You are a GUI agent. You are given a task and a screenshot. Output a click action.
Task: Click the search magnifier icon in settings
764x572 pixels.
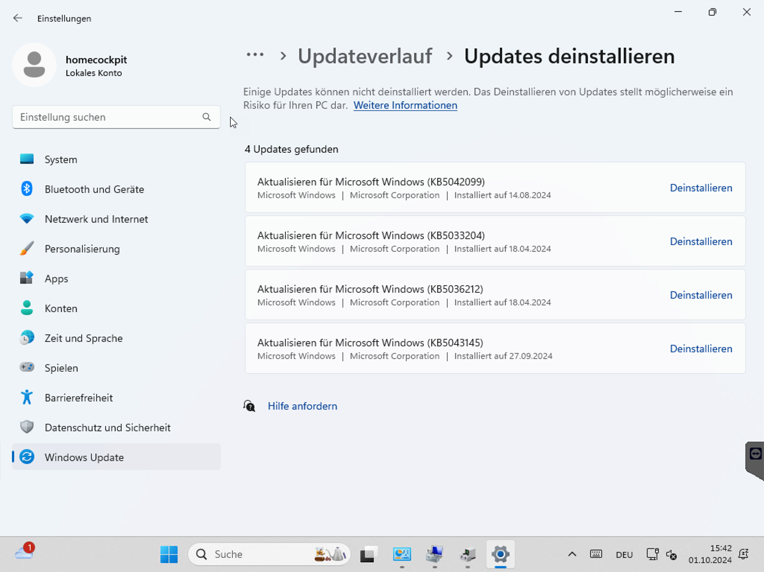click(207, 117)
